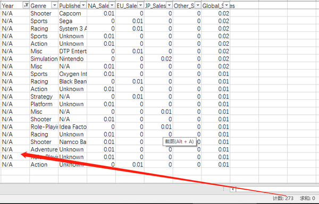The image size is (319, 204).
Task: Select the Sega publisher cell
Action: tap(73, 21)
